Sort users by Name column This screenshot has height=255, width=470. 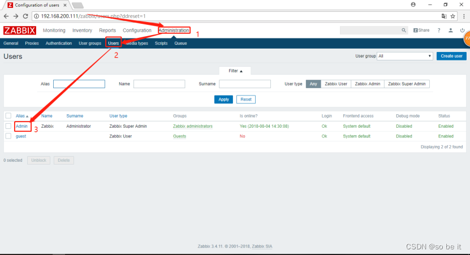click(x=47, y=116)
